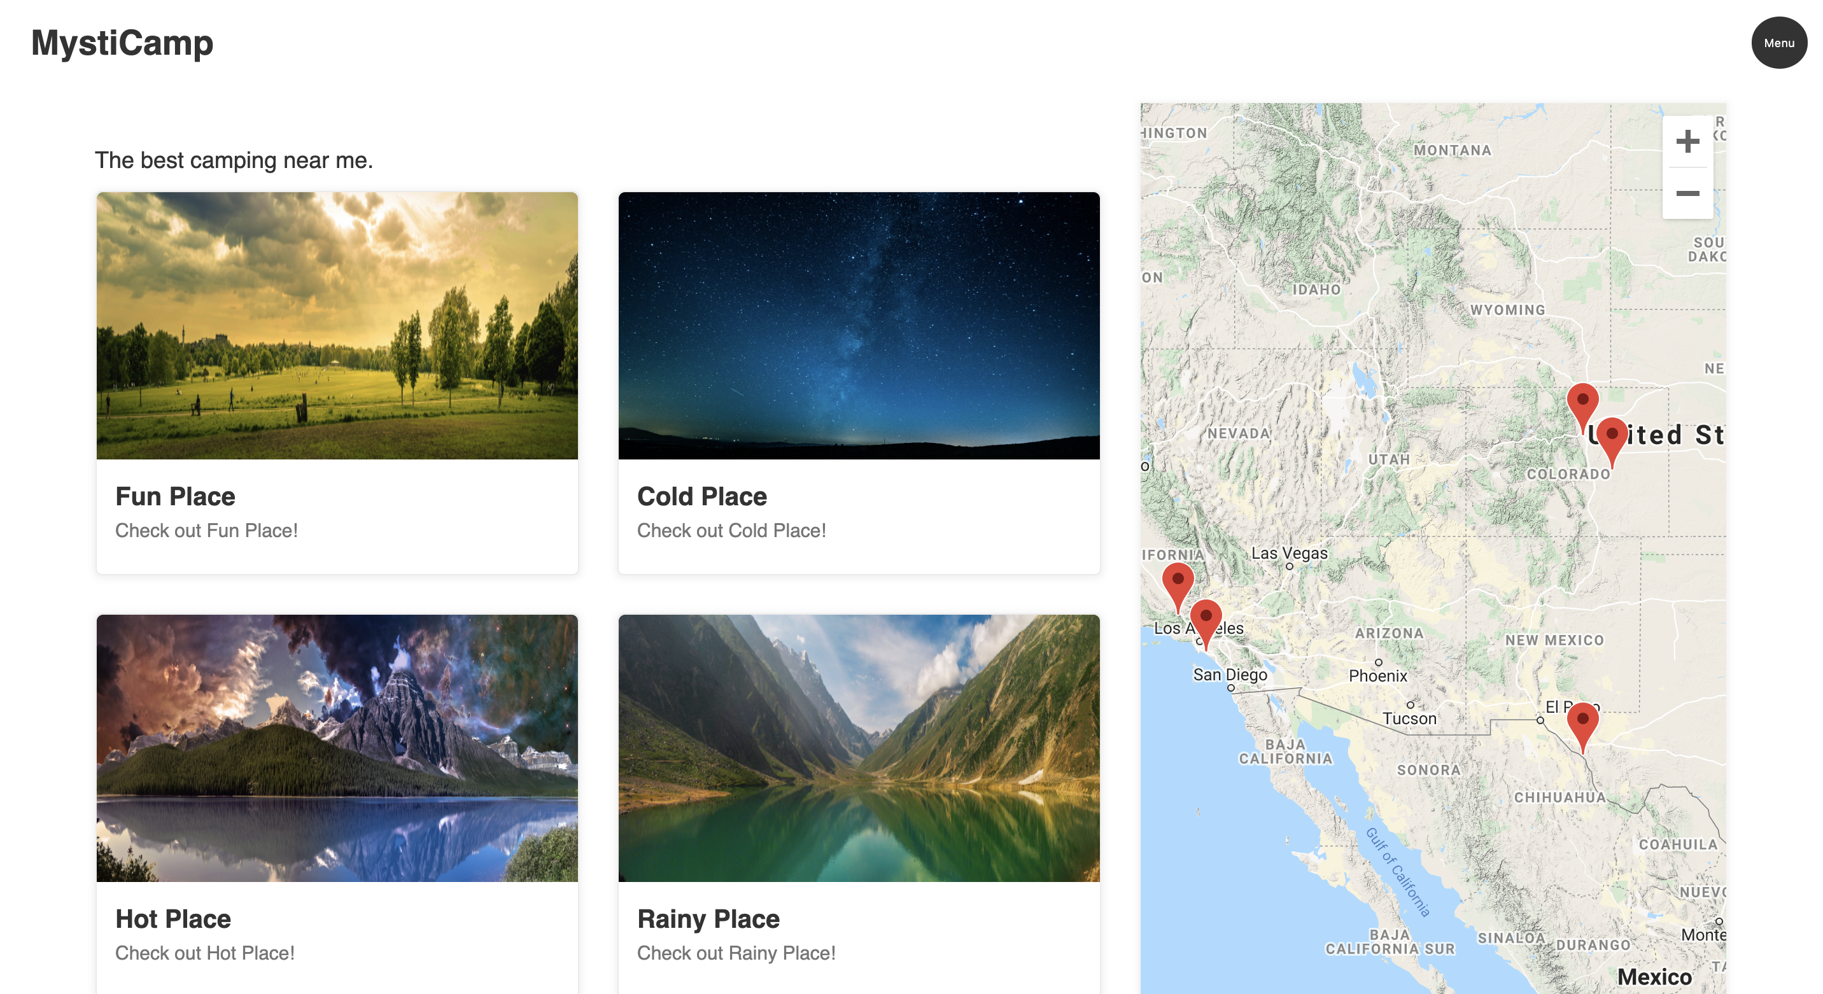Open the Rainy Place green valley photo

pyautogui.click(x=859, y=748)
